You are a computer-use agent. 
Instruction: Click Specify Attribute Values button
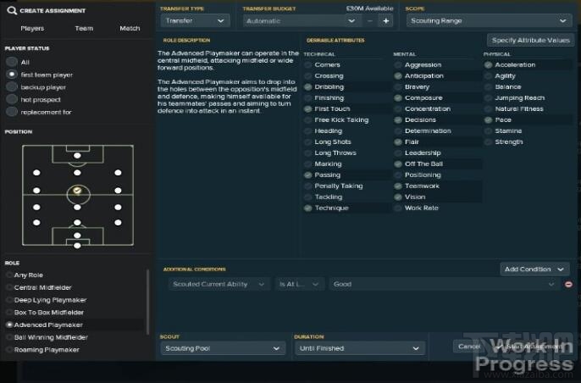pos(530,40)
